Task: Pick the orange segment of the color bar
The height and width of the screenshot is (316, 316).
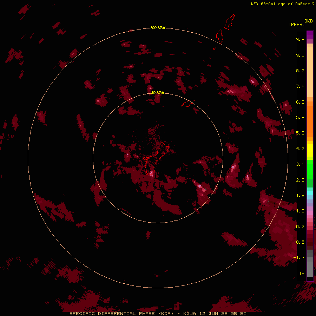Action: coord(310,121)
